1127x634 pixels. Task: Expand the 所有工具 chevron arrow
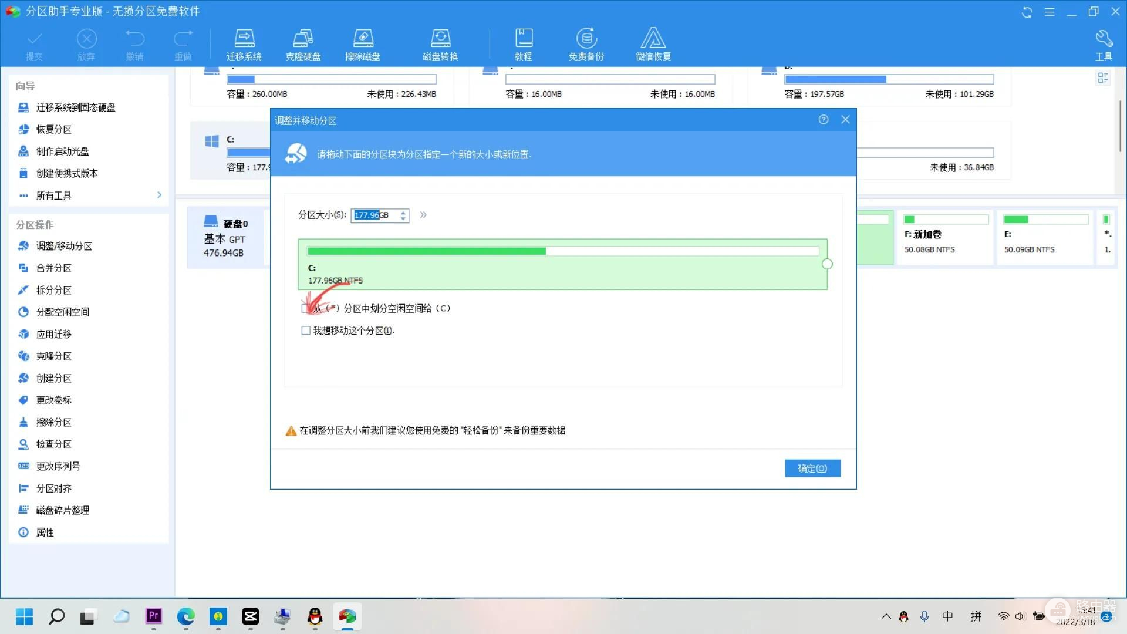(x=159, y=195)
